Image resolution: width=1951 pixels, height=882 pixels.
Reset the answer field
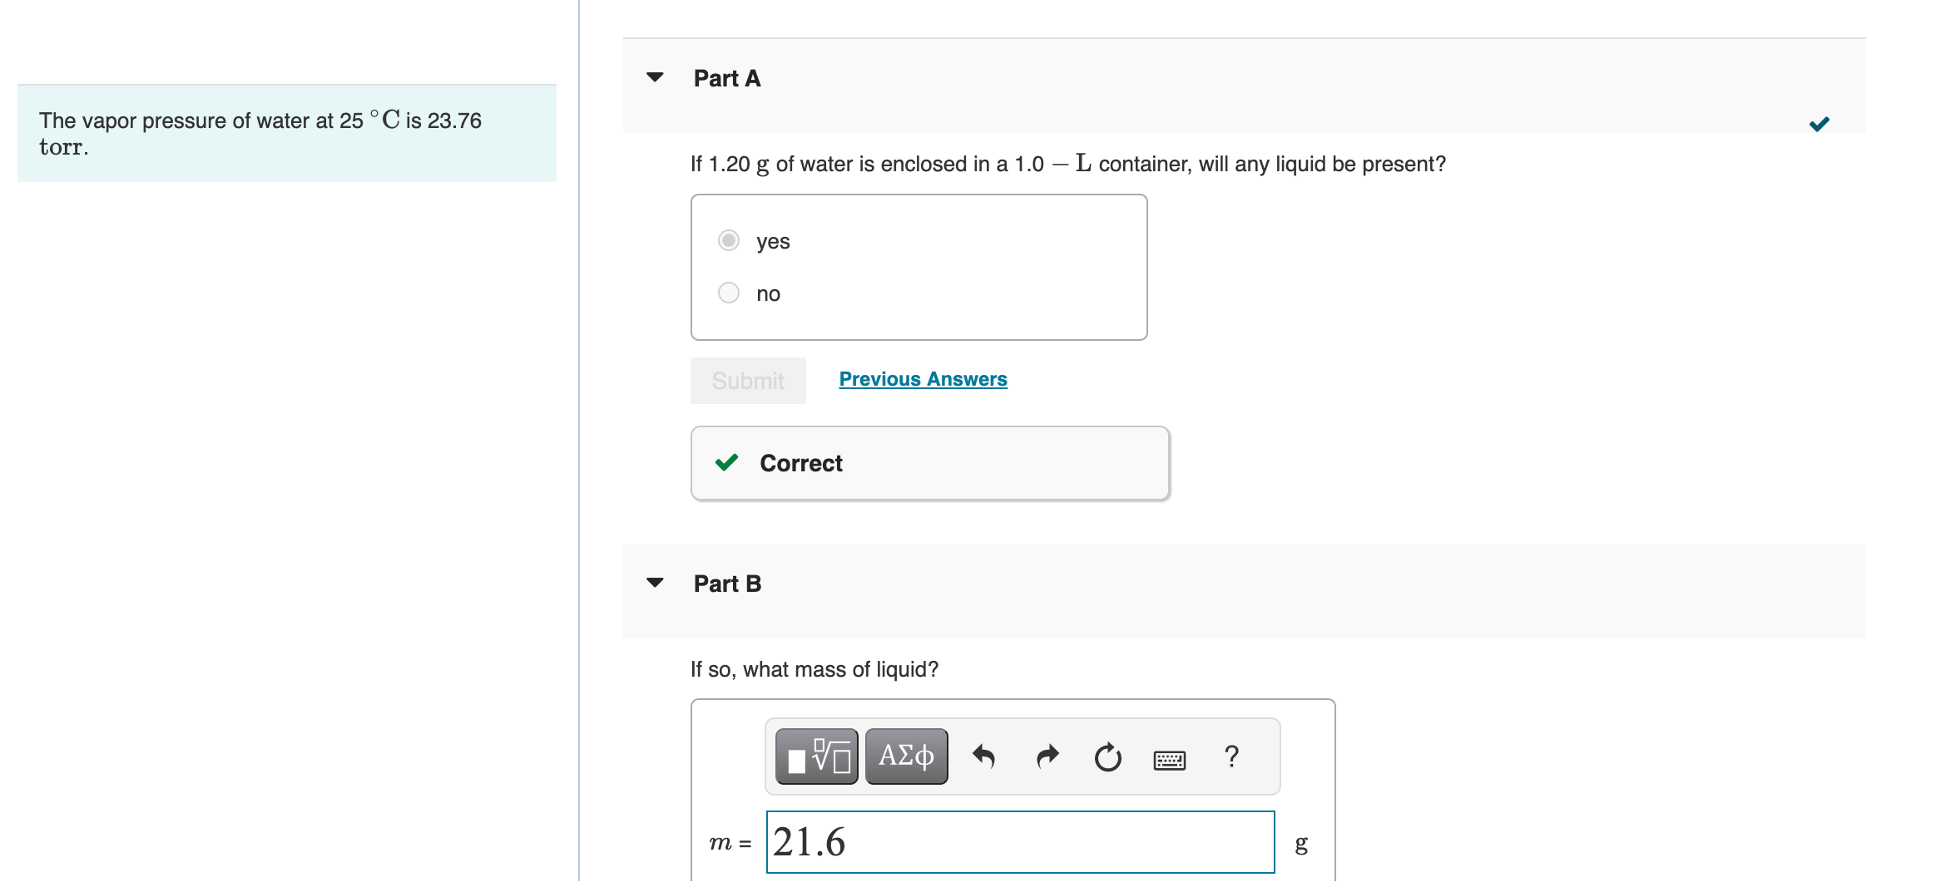coord(1107,756)
